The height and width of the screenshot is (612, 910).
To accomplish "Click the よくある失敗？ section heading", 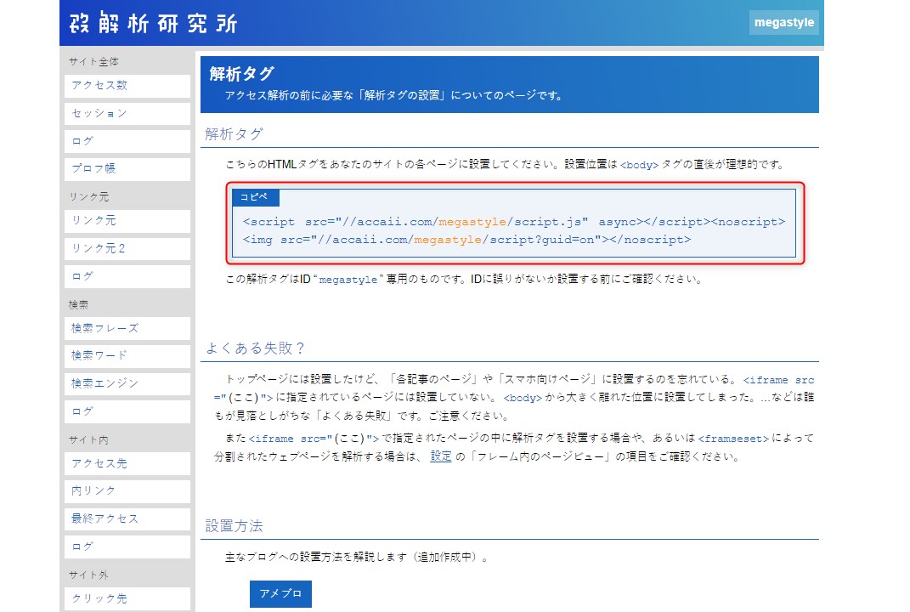I will 256,348.
